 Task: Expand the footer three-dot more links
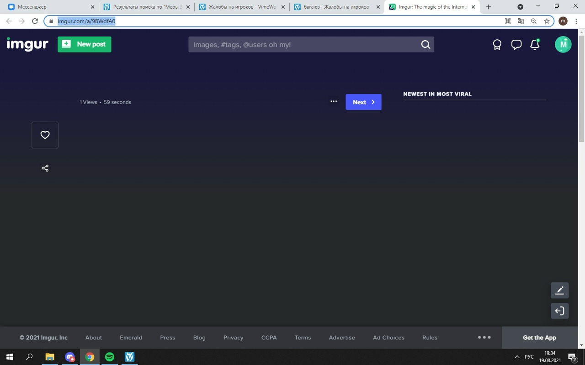tap(484, 338)
